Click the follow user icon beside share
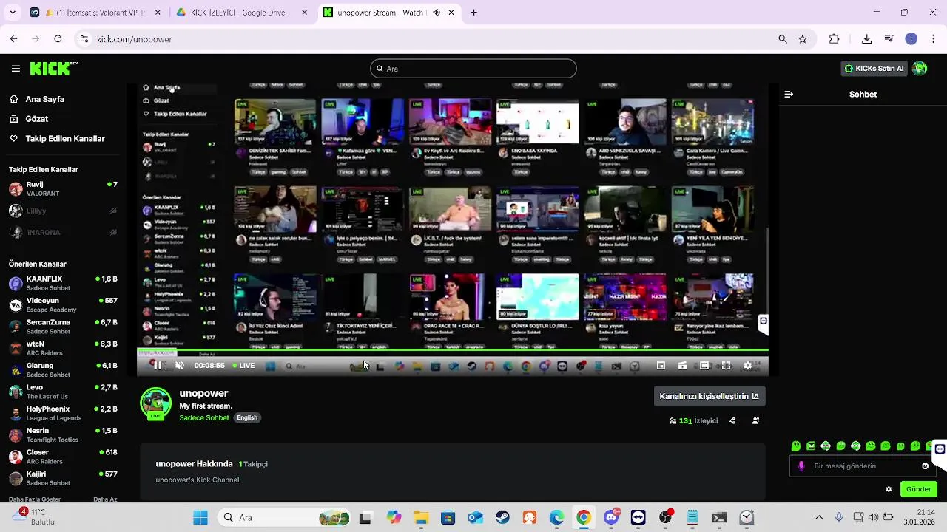Image resolution: width=947 pixels, height=532 pixels. pyautogui.click(x=755, y=420)
